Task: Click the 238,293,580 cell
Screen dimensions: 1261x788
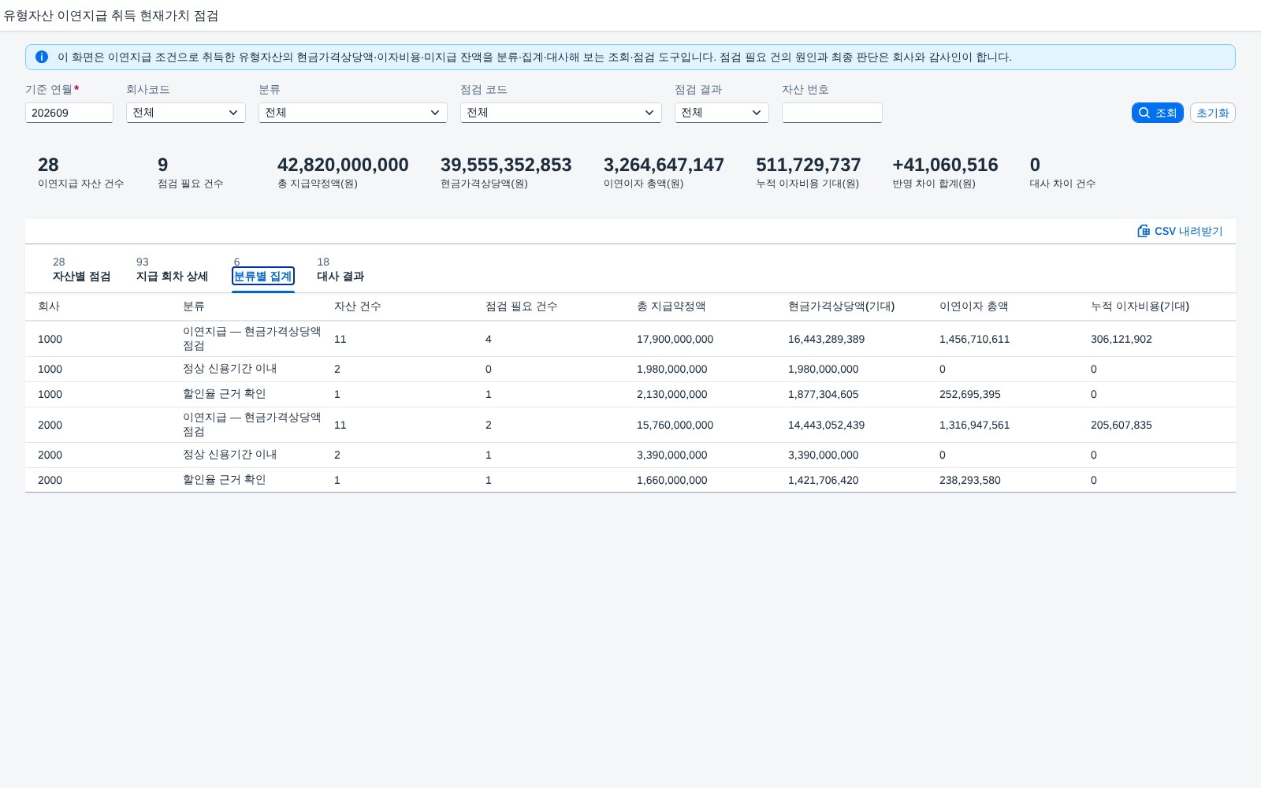Action: 970,481
